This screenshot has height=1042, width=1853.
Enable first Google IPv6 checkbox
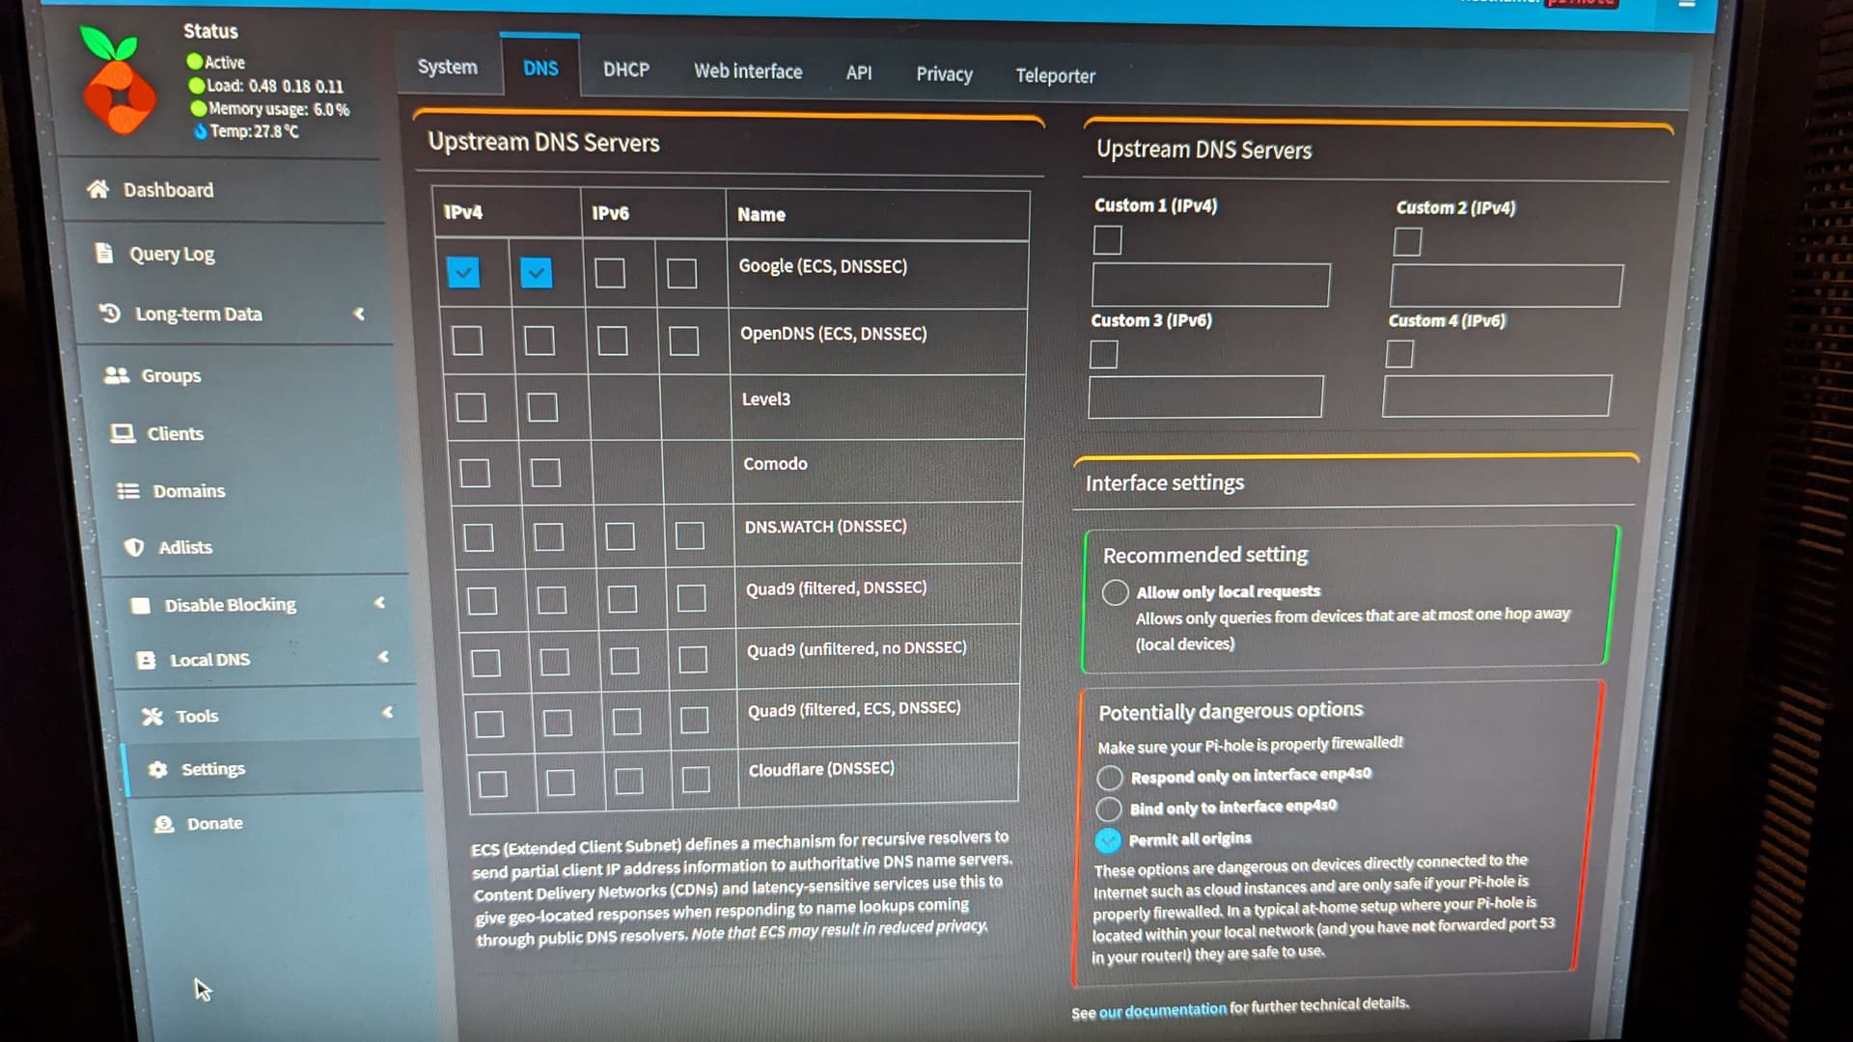(609, 273)
